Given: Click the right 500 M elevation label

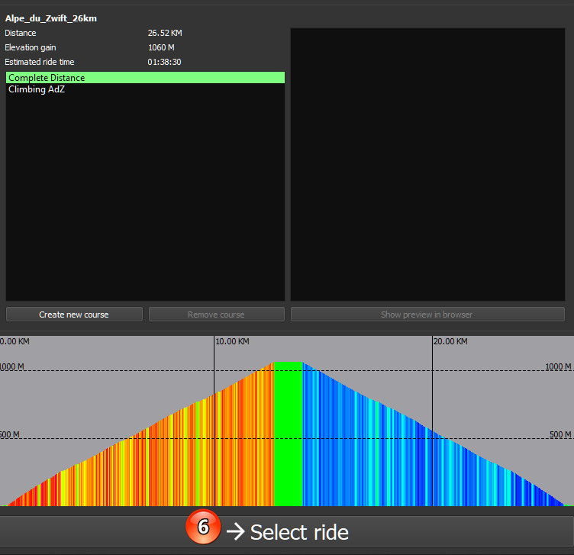Looking at the screenshot, I should point(560,434).
